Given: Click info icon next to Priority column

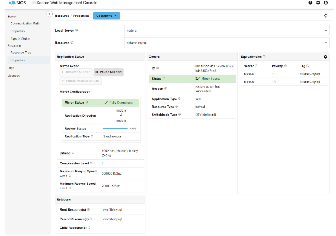Looking at the screenshot, I should (x=285, y=66).
